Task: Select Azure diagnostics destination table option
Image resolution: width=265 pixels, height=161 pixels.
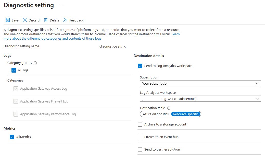Action: coord(156,114)
